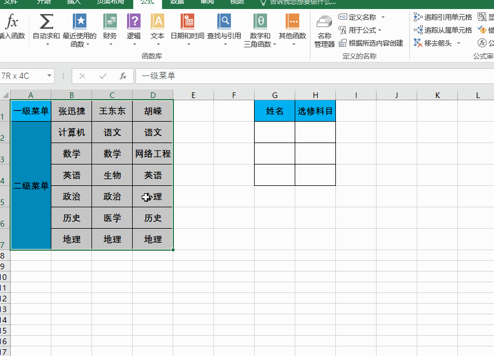The image size is (494, 356).
Task: Open the Text (文本) functions icon
Action: (157, 21)
